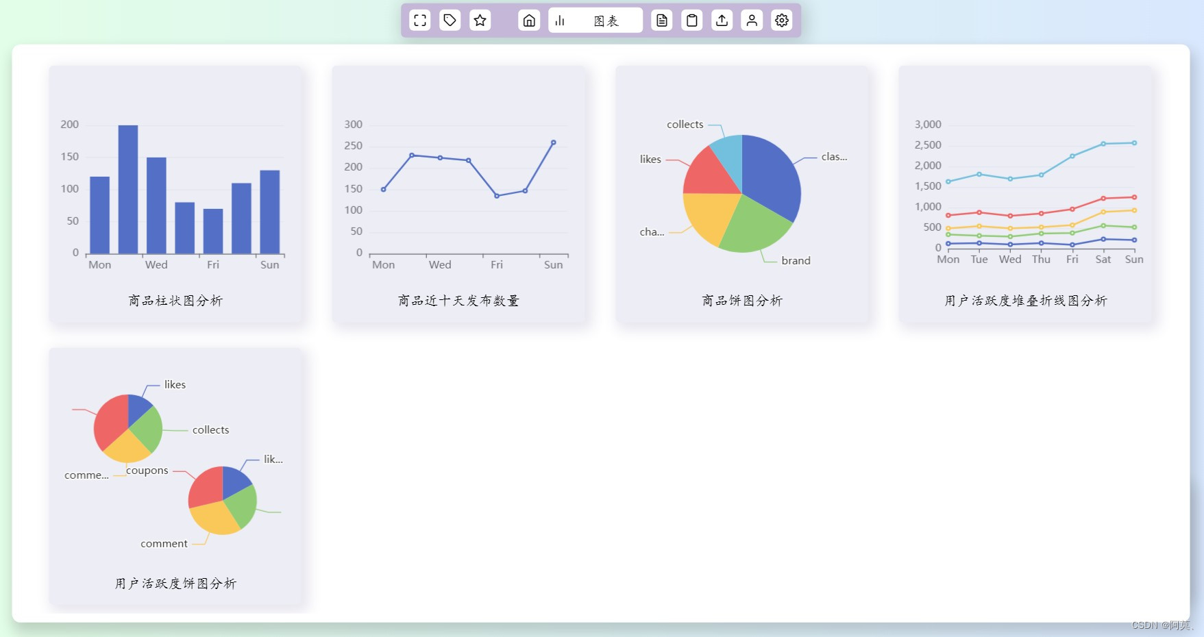Viewport: 1204px width, 637px height.
Task: Click the 'collects' label of upper-left pie
Action: pos(210,430)
